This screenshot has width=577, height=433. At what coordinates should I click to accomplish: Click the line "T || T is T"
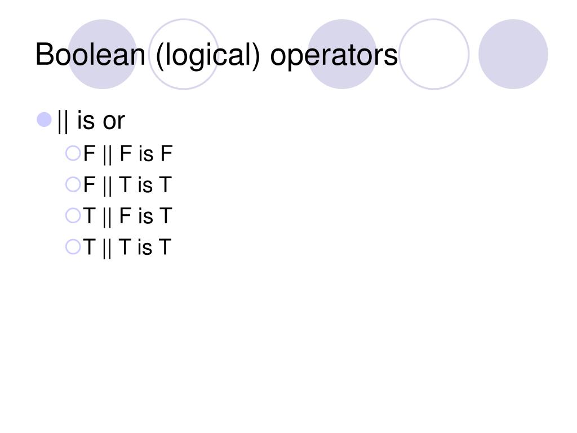pyautogui.click(x=127, y=248)
